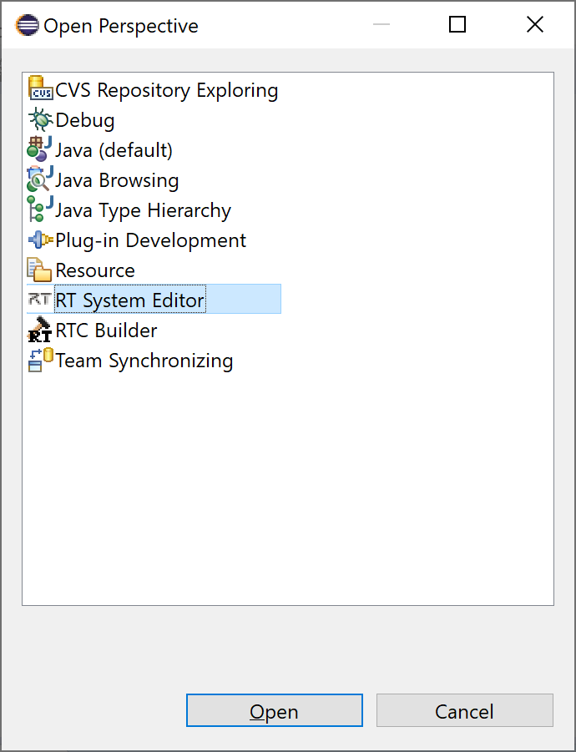This screenshot has height=752, width=576.
Task: Select the 'Debug' perspective label
Action: tap(84, 120)
